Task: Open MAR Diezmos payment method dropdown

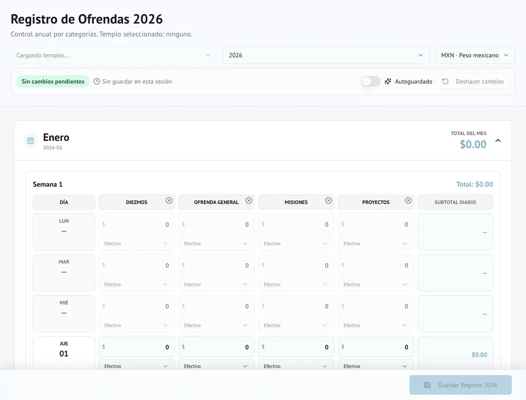Action: tap(136, 284)
